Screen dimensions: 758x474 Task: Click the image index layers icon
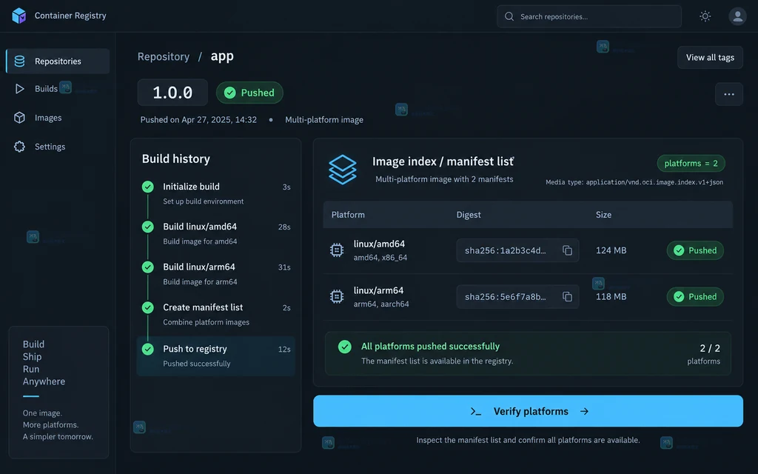(342, 170)
